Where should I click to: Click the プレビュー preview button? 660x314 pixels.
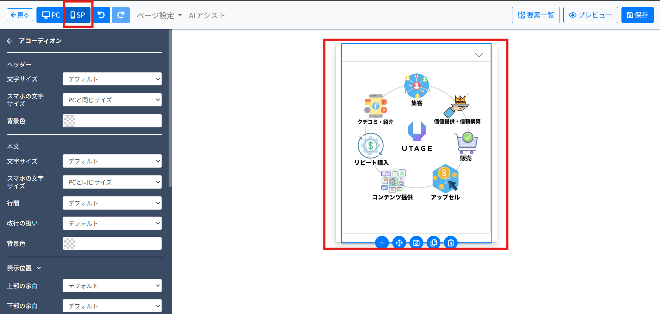590,15
